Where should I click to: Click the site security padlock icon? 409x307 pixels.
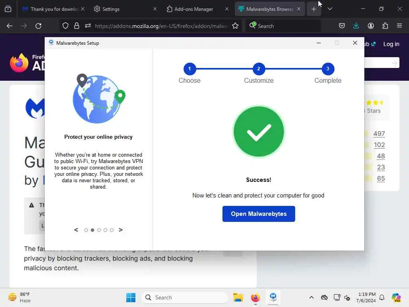click(x=76, y=26)
